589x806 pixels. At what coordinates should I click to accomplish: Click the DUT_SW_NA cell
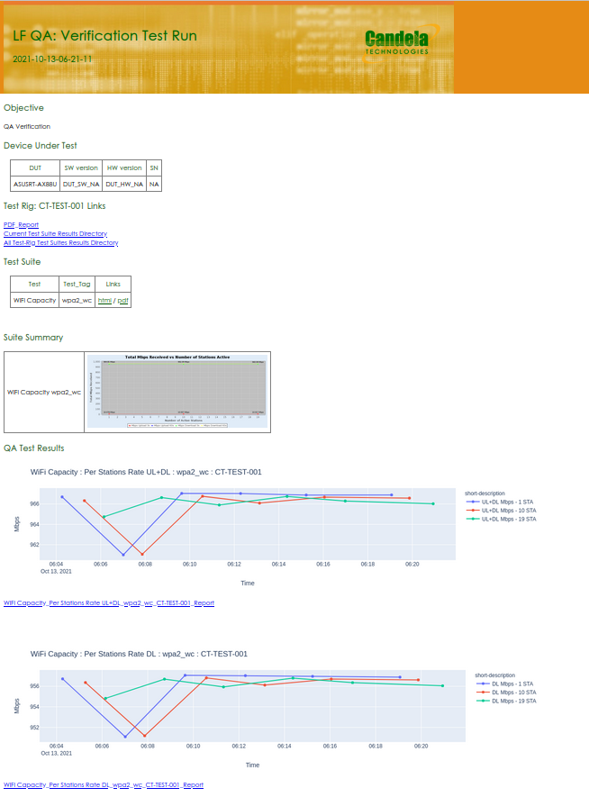click(81, 184)
